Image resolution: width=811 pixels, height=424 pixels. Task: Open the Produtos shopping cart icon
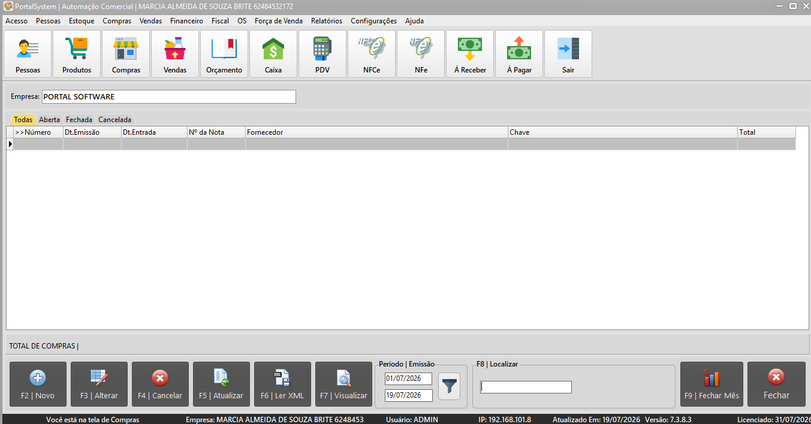click(77, 54)
